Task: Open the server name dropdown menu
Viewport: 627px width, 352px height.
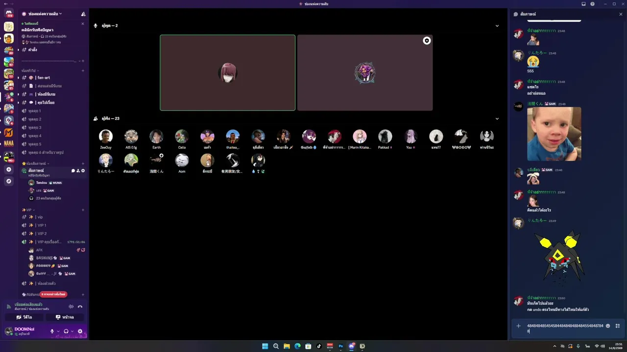Action: tap(45, 14)
